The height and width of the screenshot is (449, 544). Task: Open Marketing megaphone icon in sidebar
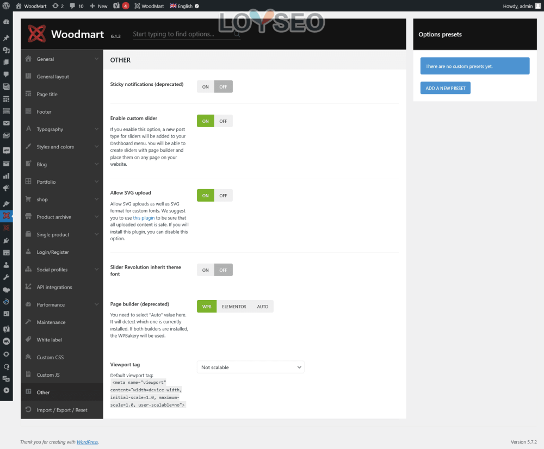6,188
